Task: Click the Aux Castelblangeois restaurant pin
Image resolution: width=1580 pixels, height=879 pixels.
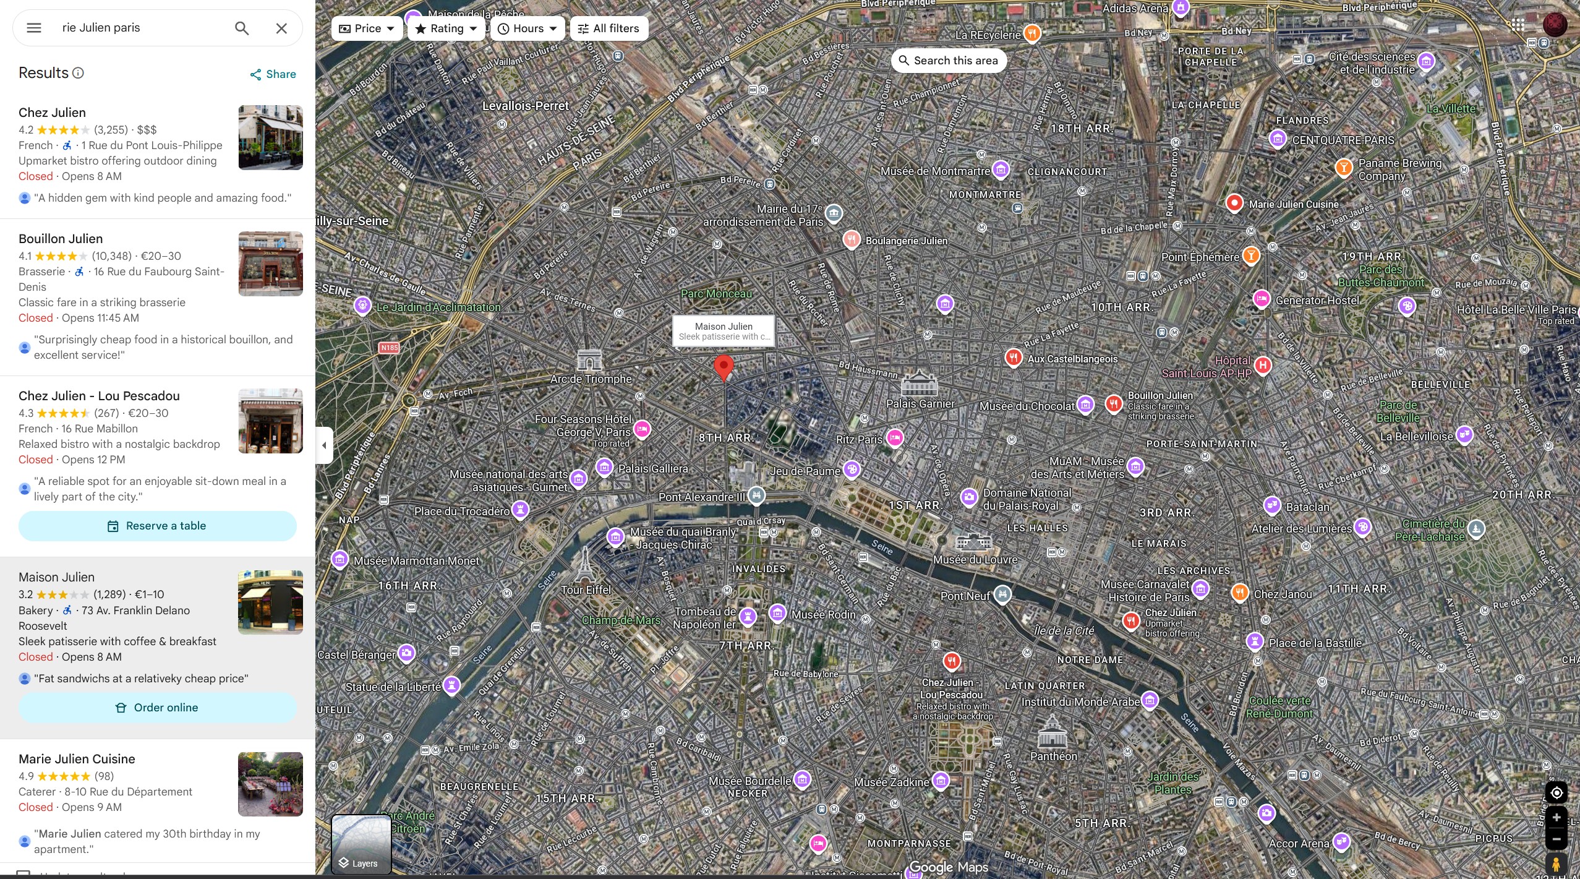Action: click(x=1013, y=358)
